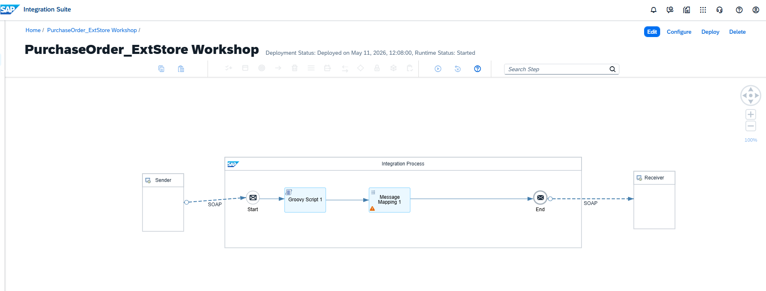
Task: Click the help question mark in header
Action: point(739,10)
